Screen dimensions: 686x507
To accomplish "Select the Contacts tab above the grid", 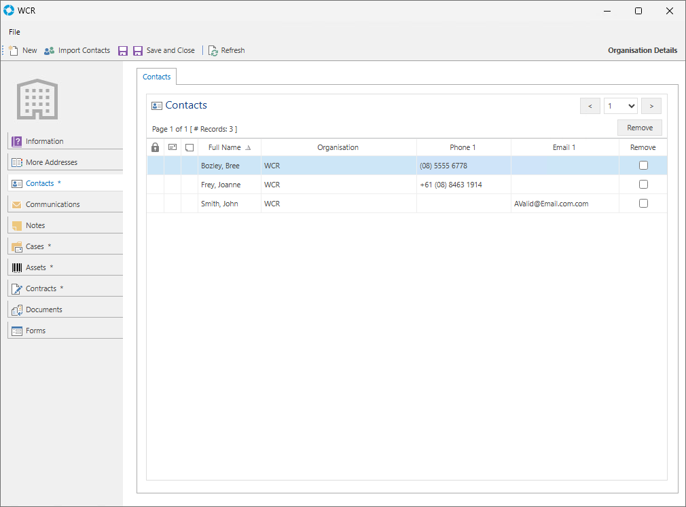I will coord(156,77).
